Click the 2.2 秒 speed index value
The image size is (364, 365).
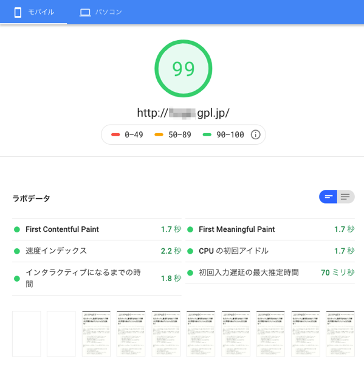click(x=171, y=251)
